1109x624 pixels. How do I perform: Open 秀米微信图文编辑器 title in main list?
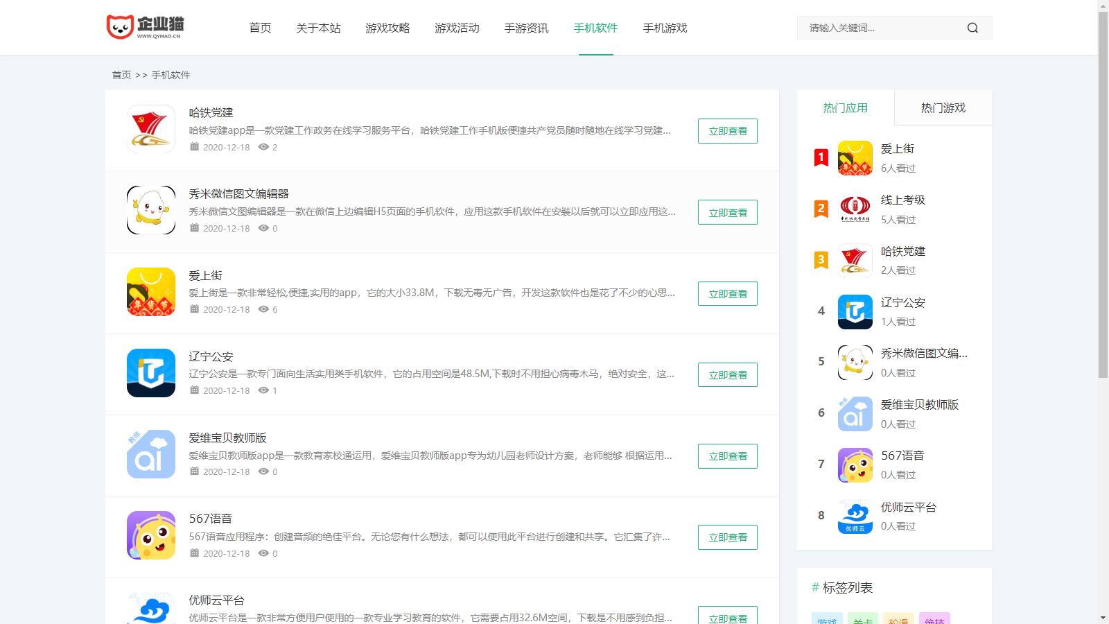click(x=238, y=193)
